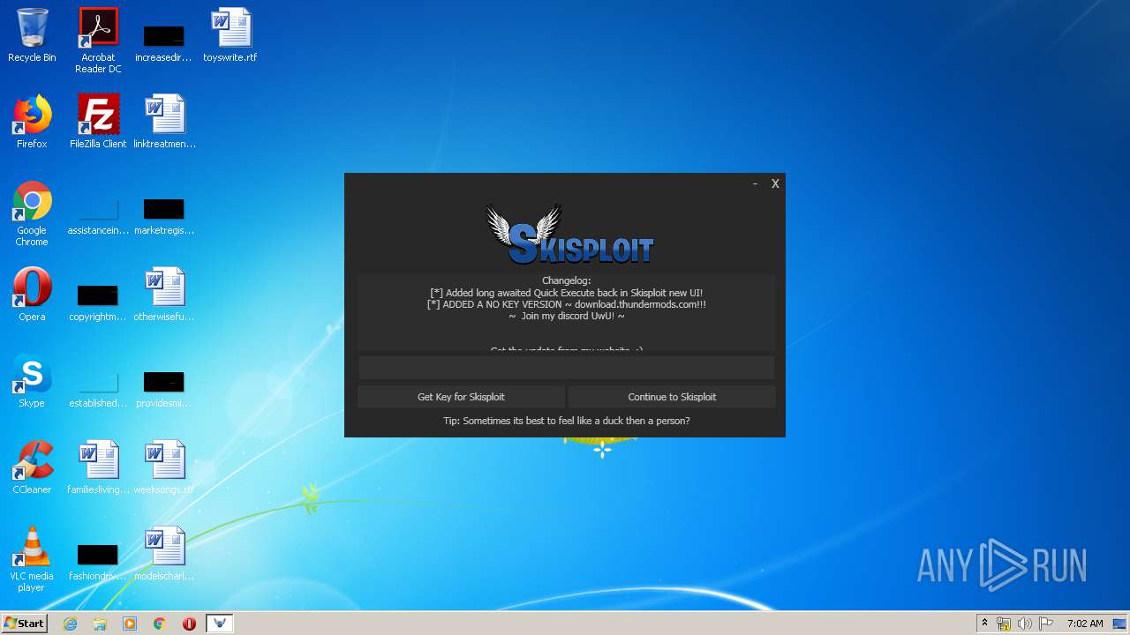Viewport: 1130px width, 635px height.
Task: Select the increasedir... desktop file
Action: point(164,42)
